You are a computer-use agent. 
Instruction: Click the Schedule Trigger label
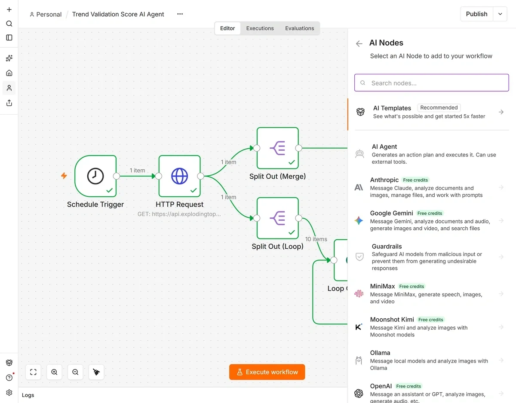click(x=95, y=205)
